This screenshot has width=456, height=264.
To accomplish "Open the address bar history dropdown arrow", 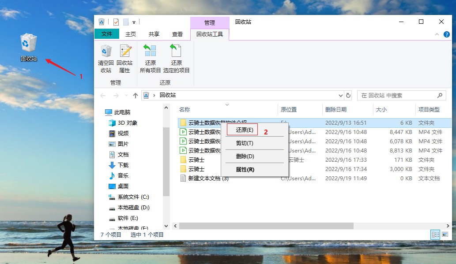I will point(340,95).
